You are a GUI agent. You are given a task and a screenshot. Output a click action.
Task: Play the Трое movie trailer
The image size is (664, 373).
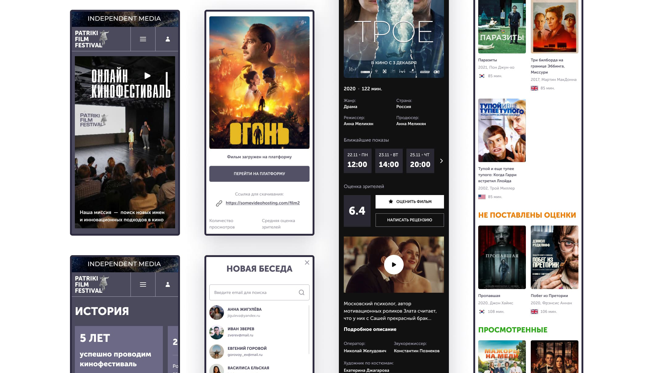click(394, 265)
